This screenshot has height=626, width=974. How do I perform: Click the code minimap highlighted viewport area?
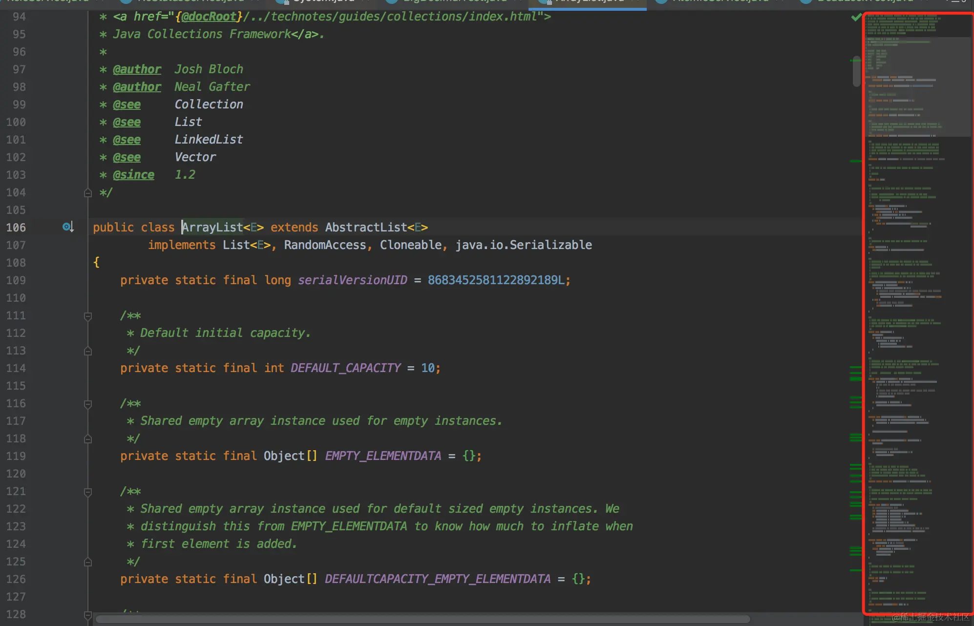point(918,86)
